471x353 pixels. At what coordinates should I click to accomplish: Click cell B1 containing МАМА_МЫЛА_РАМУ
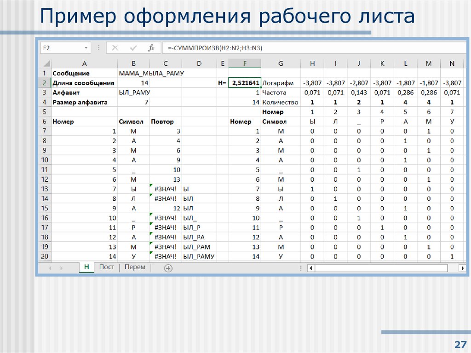point(133,73)
